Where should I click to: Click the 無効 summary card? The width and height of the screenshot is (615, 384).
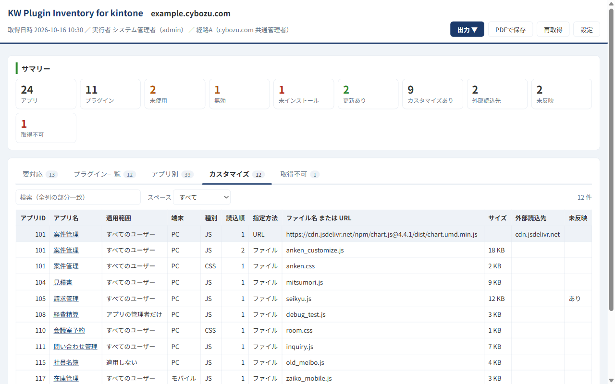point(239,94)
